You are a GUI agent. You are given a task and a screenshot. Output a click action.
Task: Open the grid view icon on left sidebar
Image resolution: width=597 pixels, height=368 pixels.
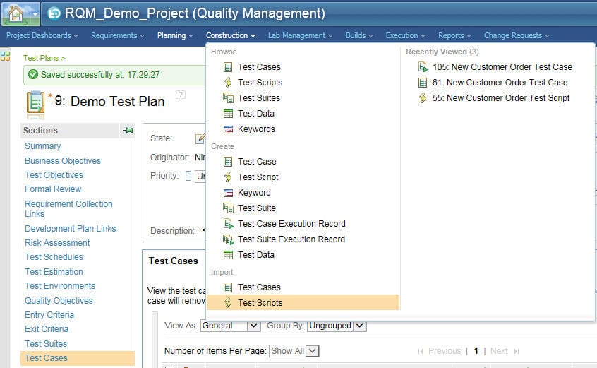pyautogui.click(x=6, y=56)
